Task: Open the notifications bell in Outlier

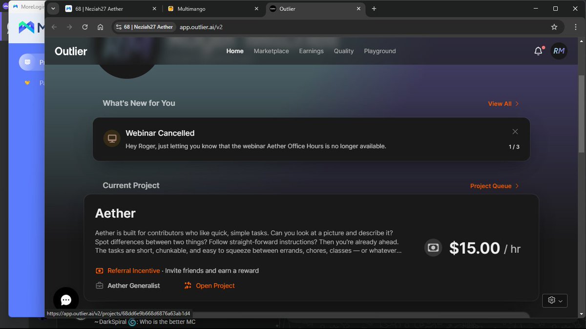Action: [x=538, y=51]
